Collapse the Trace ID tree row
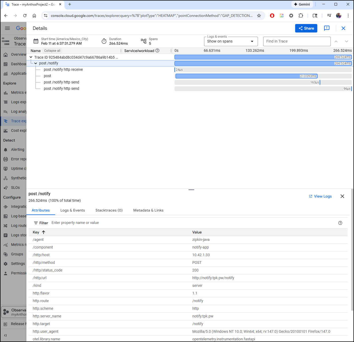Viewport: 354px width, 342px height. point(31,57)
